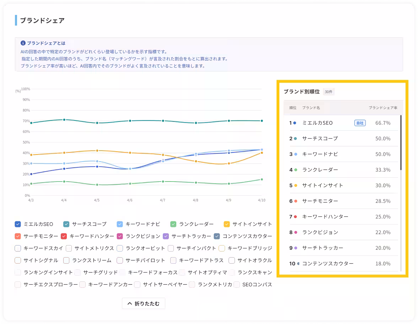This screenshot has height=324, width=418.
Task: Click the 自社 badge next to ミエルカSEO
Action: pos(360,123)
